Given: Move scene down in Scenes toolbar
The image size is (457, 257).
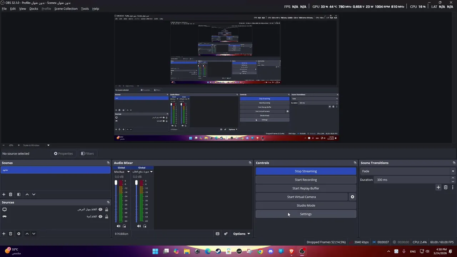Looking at the screenshot, I should 34,195.
